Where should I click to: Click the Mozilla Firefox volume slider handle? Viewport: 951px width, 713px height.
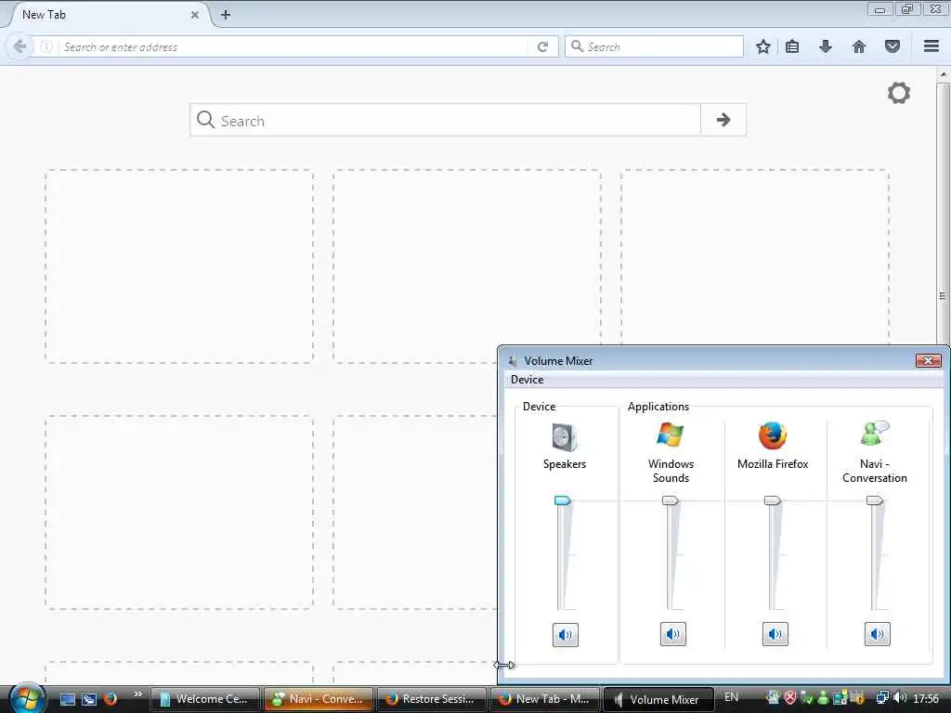772,500
